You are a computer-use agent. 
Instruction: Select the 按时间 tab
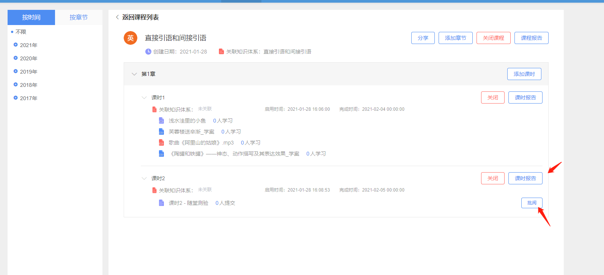tap(31, 17)
